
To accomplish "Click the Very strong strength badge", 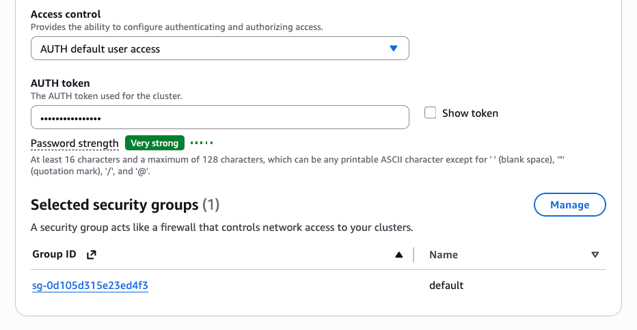I will click(154, 143).
